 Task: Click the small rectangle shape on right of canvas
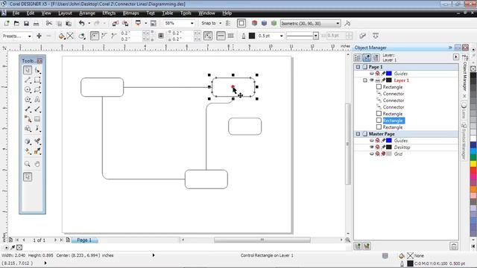click(245, 127)
